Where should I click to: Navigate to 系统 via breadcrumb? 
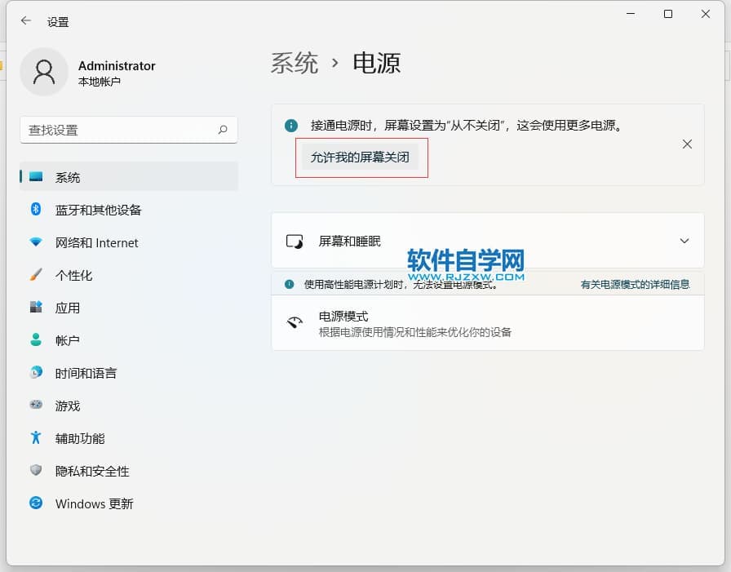coord(295,63)
